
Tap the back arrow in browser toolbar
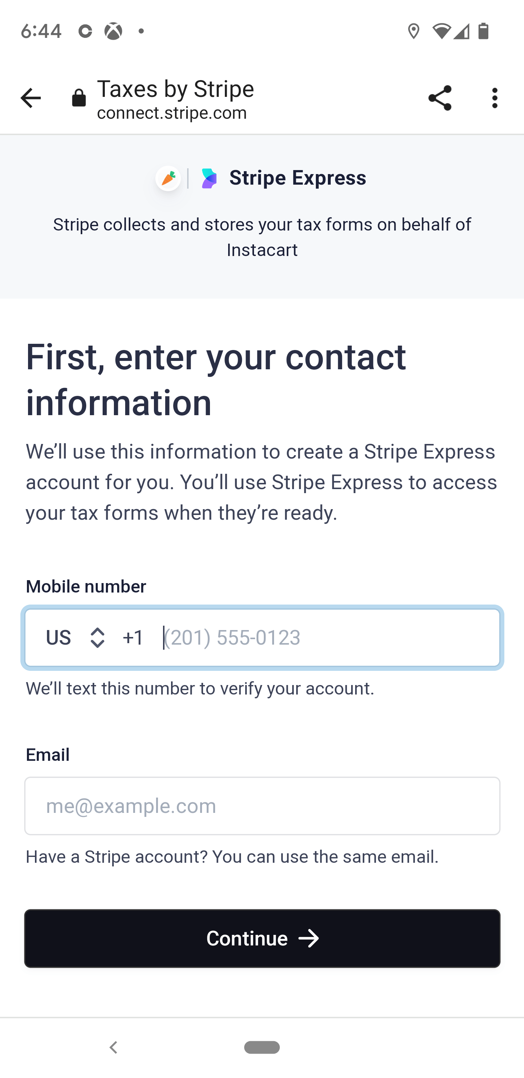click(x=31, y=98)
